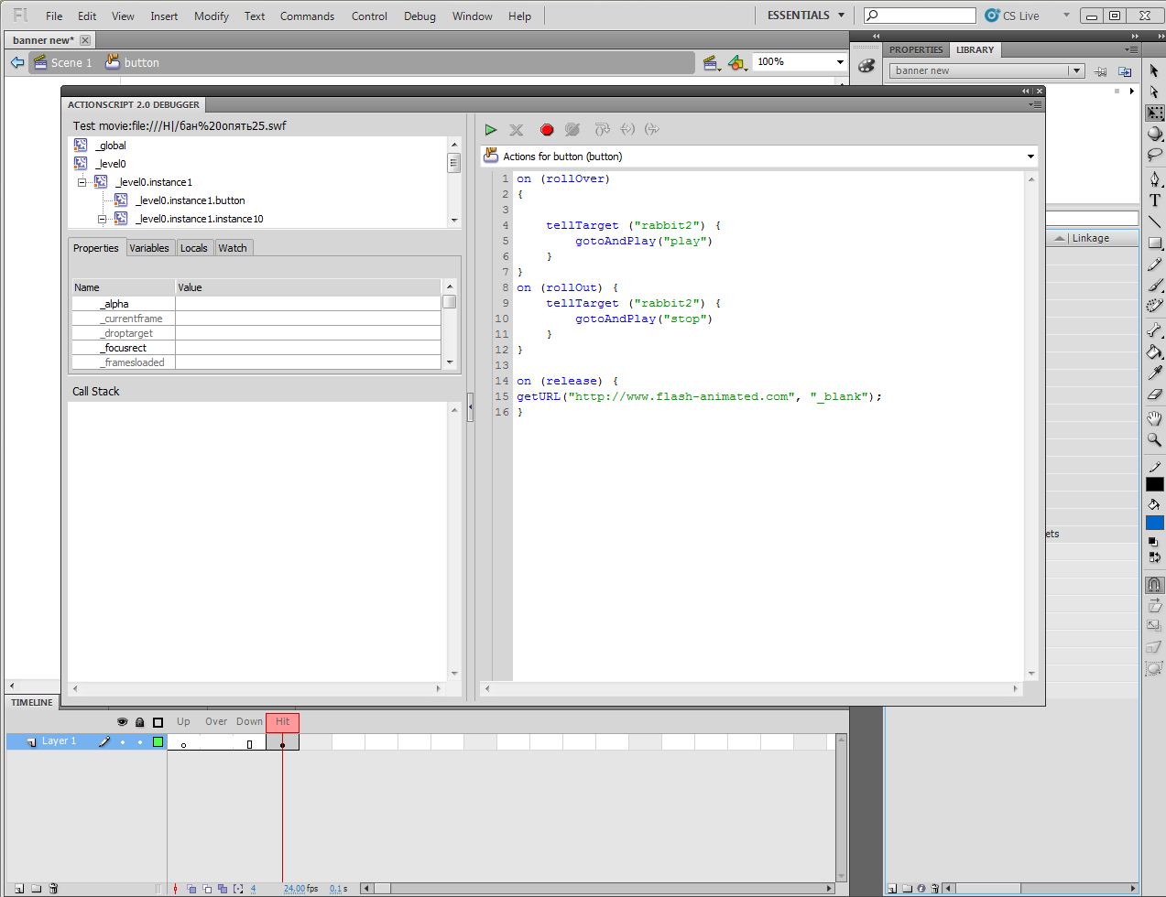Select the Zoom magnifier tool
1166x897 pixels.
click(1154, 440)
